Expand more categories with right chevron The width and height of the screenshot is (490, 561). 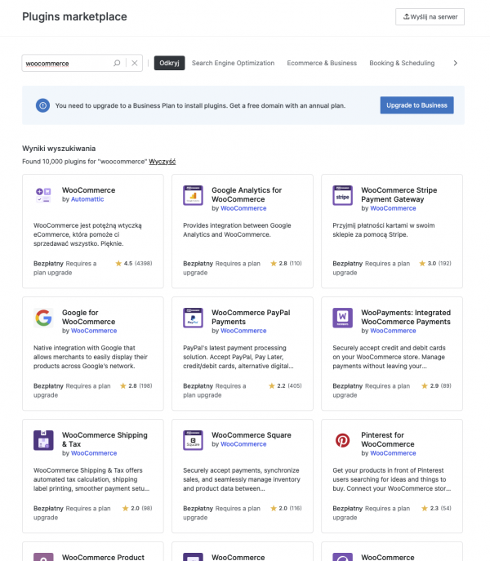455,63
